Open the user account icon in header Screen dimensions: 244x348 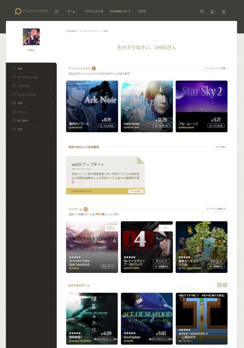[212, 11]
